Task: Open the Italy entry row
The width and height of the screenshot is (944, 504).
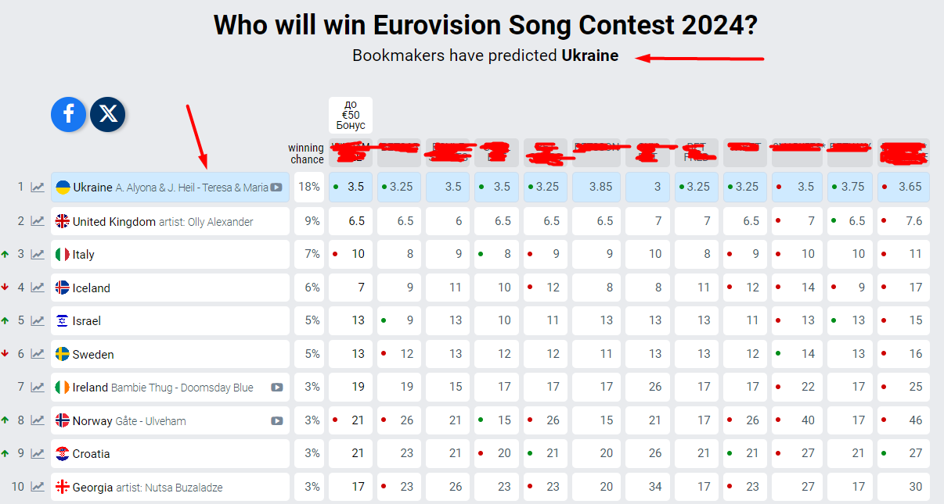Action: click(84, 255)
